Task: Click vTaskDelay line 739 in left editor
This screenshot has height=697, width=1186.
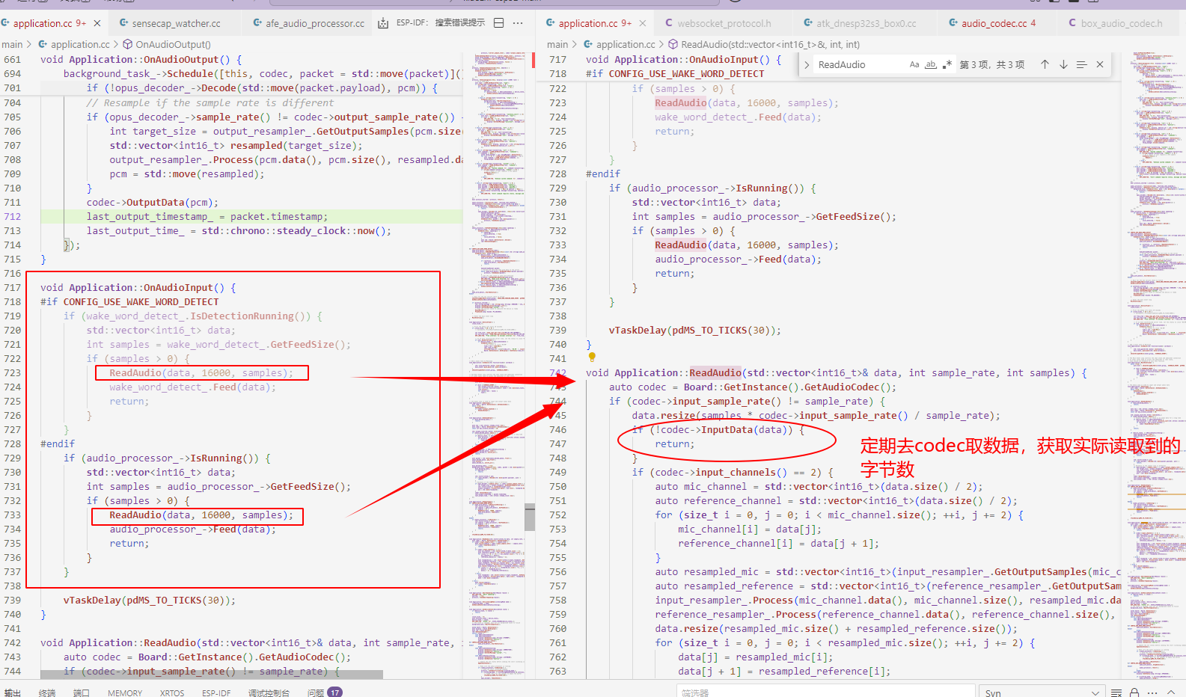Action: click(x=150, y=600)
